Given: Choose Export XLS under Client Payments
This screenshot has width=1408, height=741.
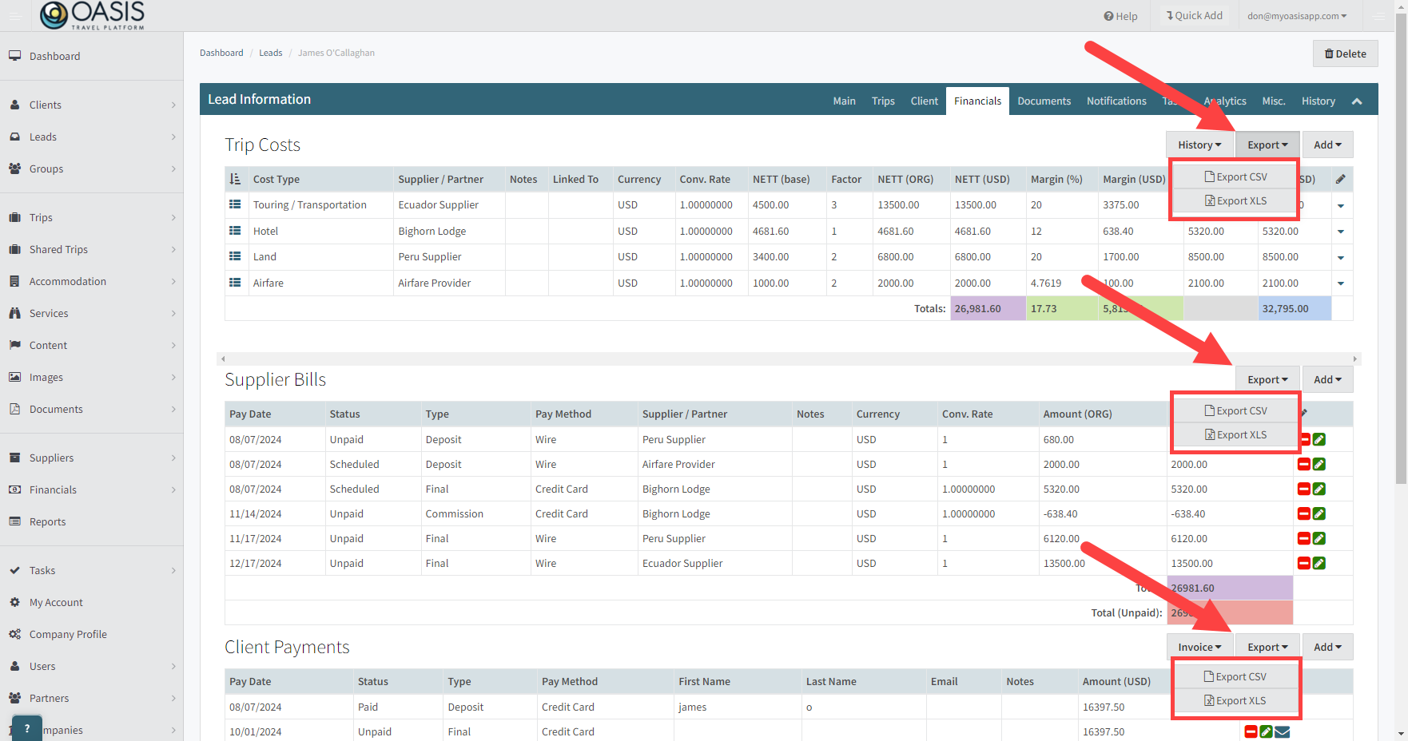Looking at the screenshot, I should click(x=1235, y=700).
